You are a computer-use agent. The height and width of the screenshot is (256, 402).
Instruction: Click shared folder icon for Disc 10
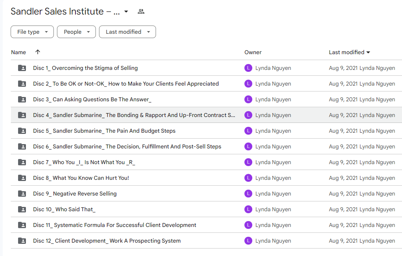click(x=22, y=209)
